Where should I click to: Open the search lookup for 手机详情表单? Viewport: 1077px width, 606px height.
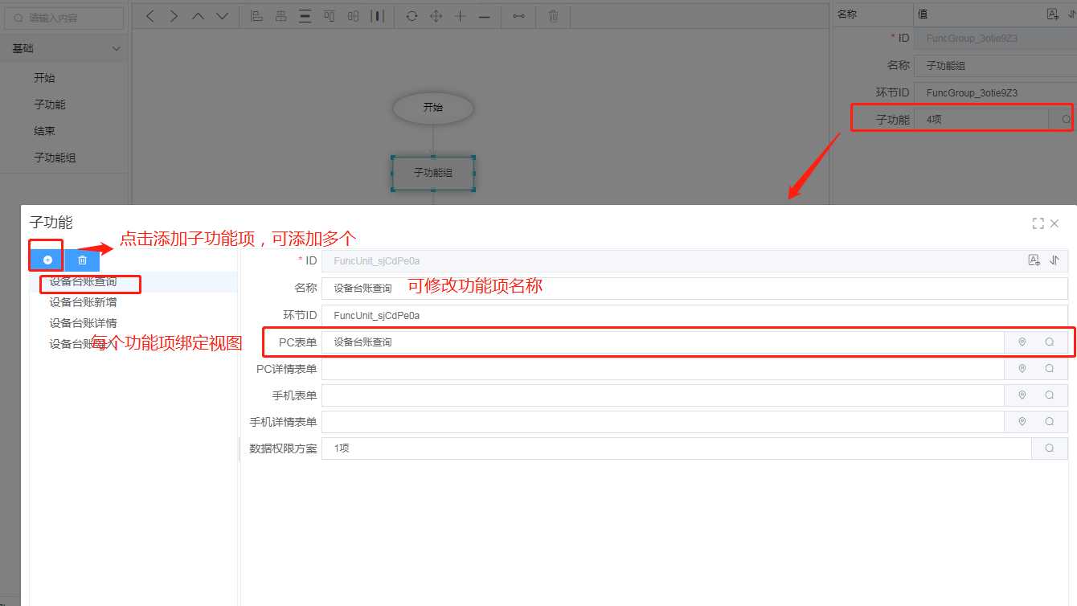(1050, 422)
